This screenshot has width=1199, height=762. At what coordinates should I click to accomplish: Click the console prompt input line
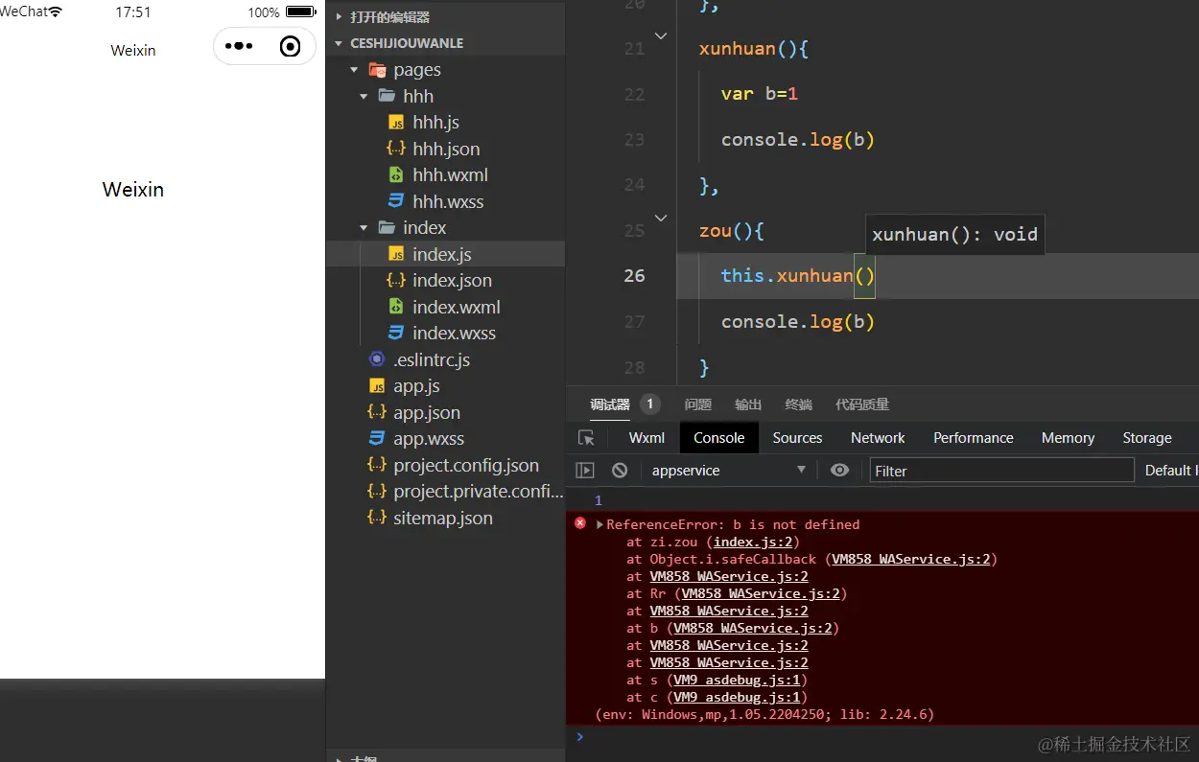[x=887, y=736]
